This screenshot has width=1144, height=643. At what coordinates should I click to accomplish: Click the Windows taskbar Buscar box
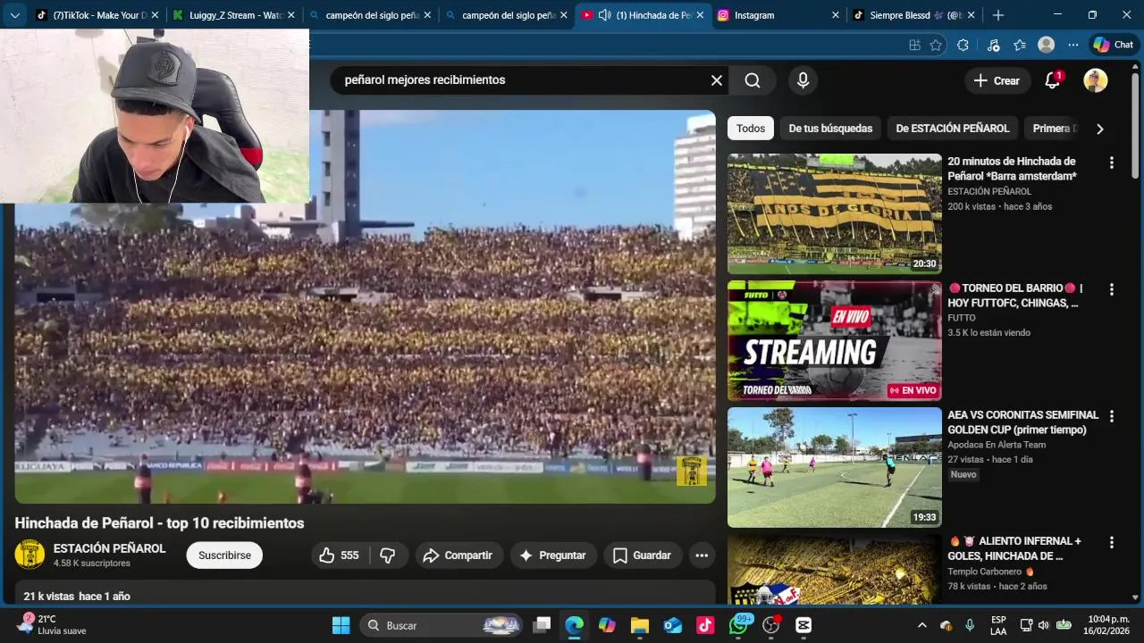pos(442,625)
